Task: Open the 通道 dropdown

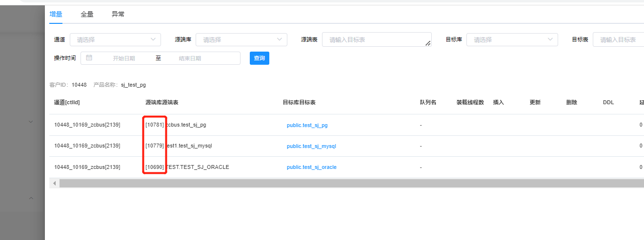Action: point(115,39)
